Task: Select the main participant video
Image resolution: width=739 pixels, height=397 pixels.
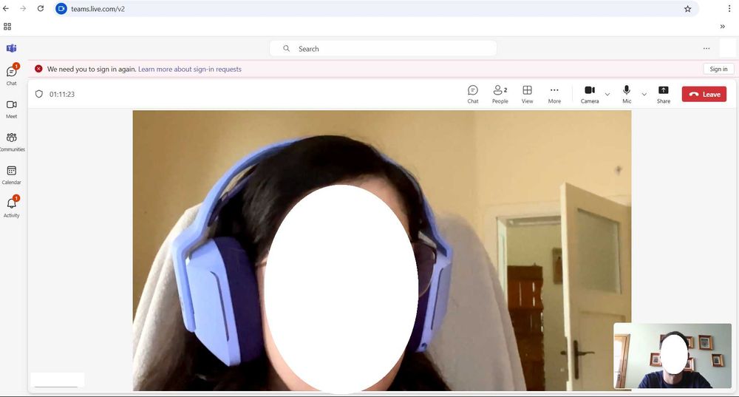Action: coord(382,251)
